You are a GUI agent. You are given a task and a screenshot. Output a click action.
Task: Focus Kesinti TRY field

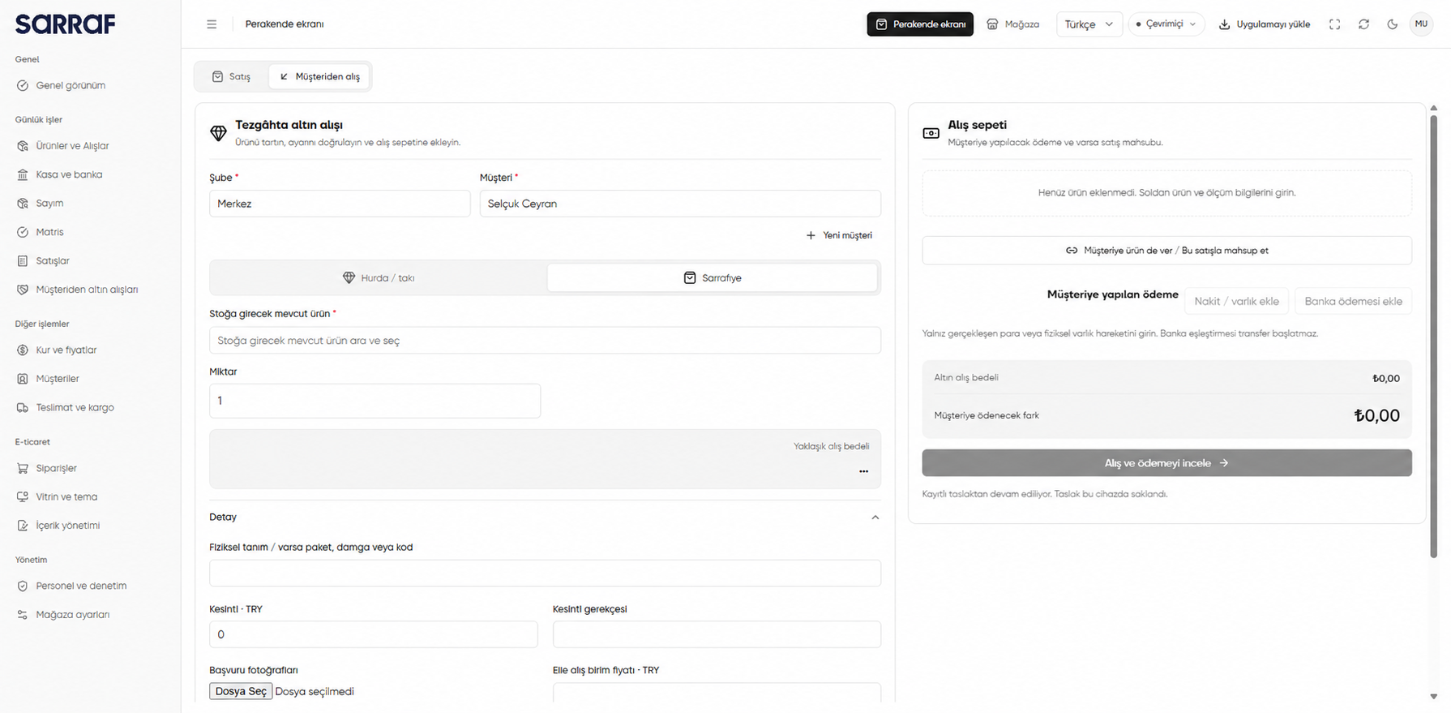click(373, 634)
